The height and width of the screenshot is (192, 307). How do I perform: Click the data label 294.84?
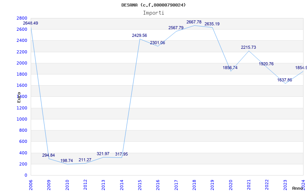tap(49, 155)
